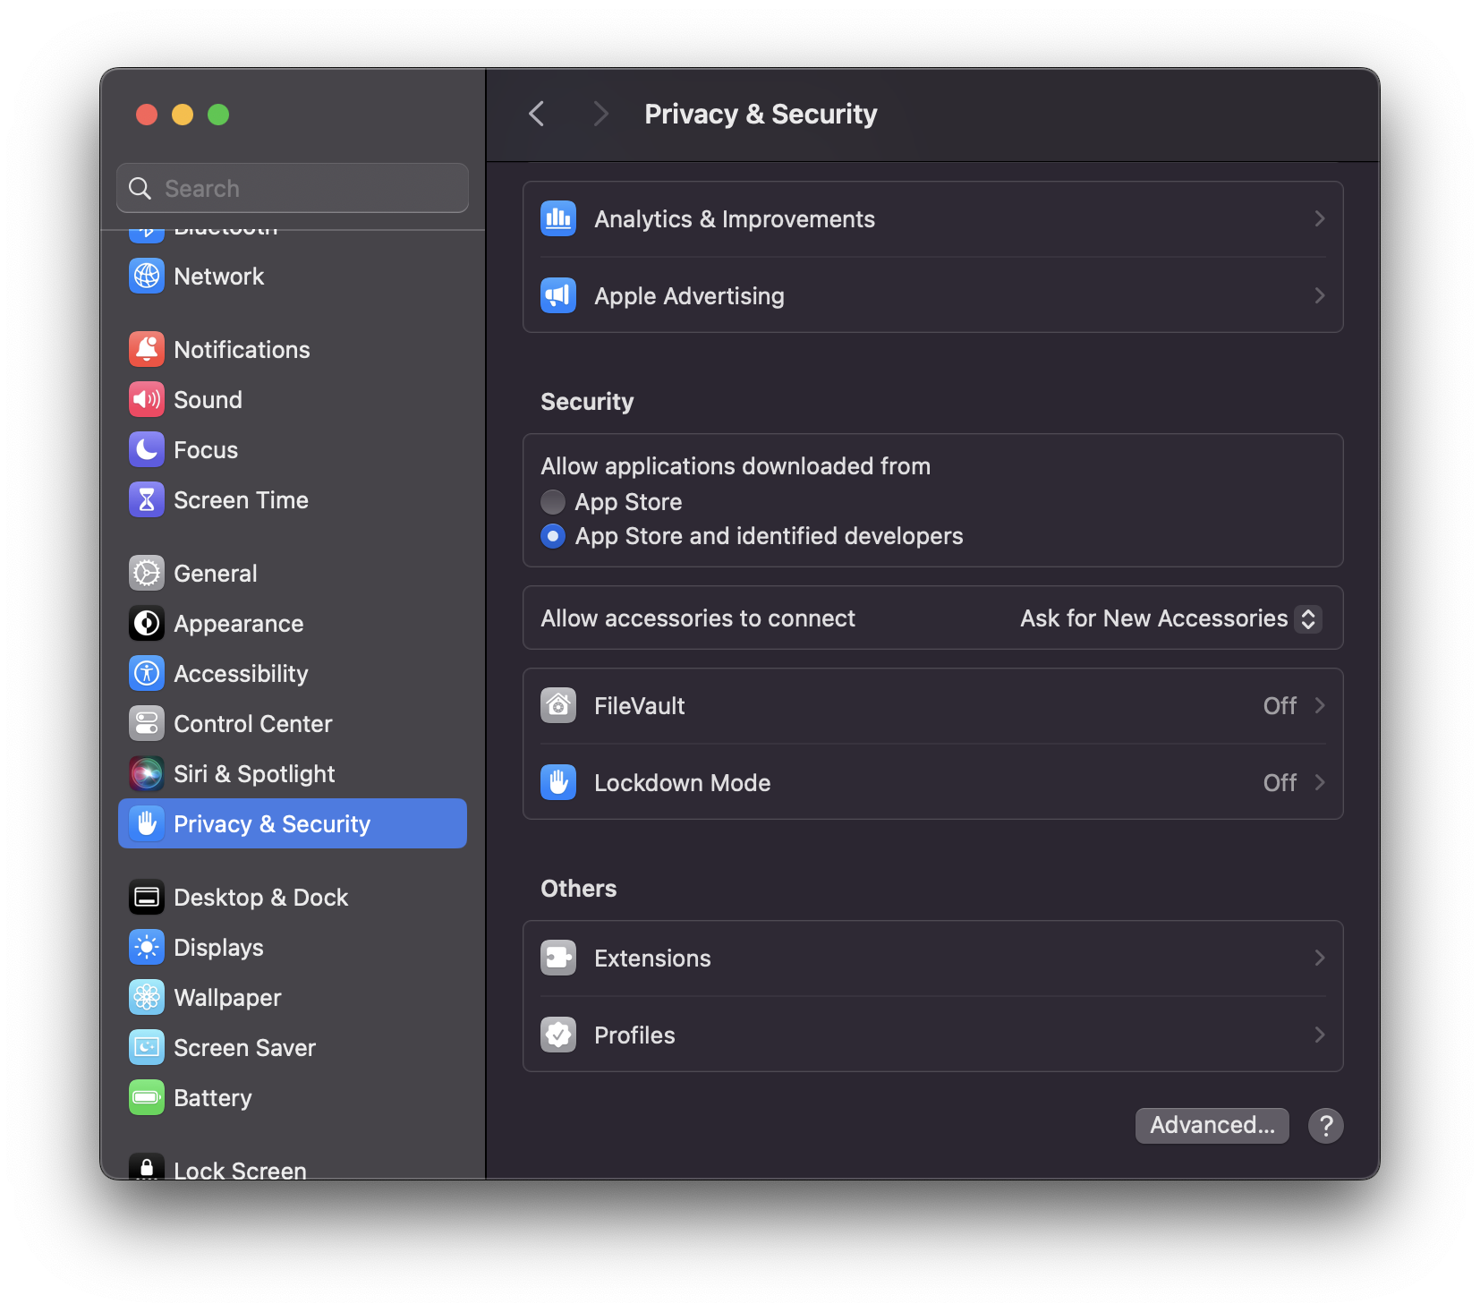Go back using the left arrow
The height and width of the screenshot is (1312, 1480).
(537, 114)
